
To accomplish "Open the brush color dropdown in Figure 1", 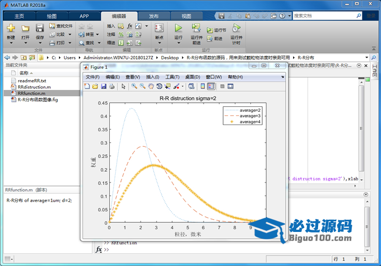I will 182,86.
